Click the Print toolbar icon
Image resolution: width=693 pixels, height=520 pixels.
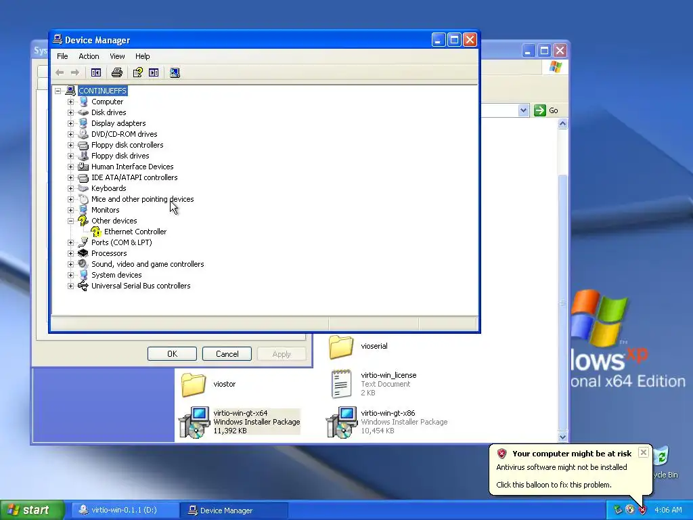tap(117, 72)
